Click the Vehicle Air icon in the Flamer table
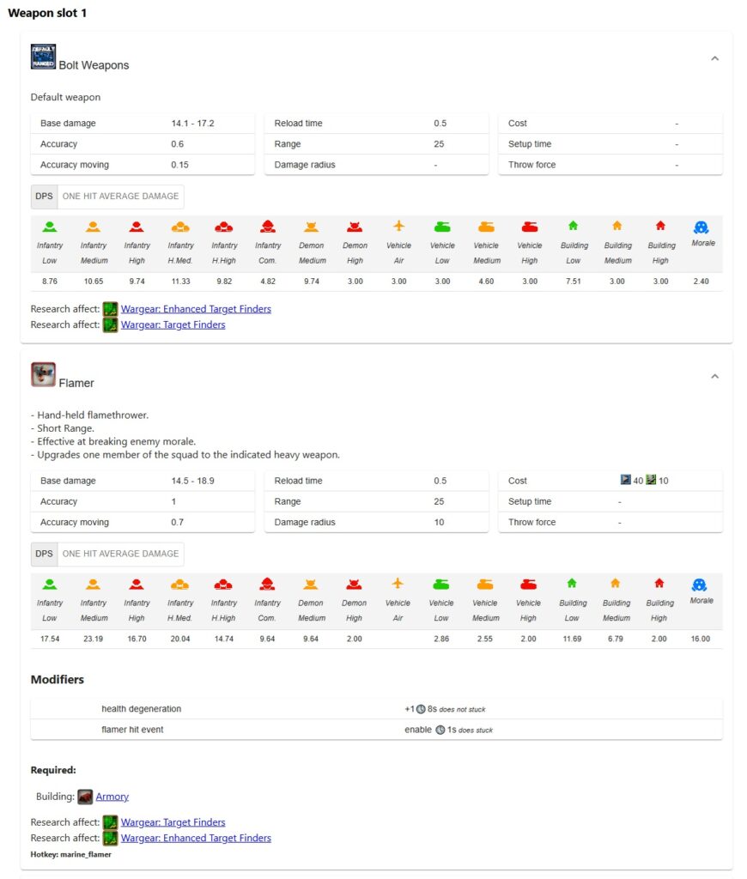This screenshot has width=747, height=879. (398, 584)
